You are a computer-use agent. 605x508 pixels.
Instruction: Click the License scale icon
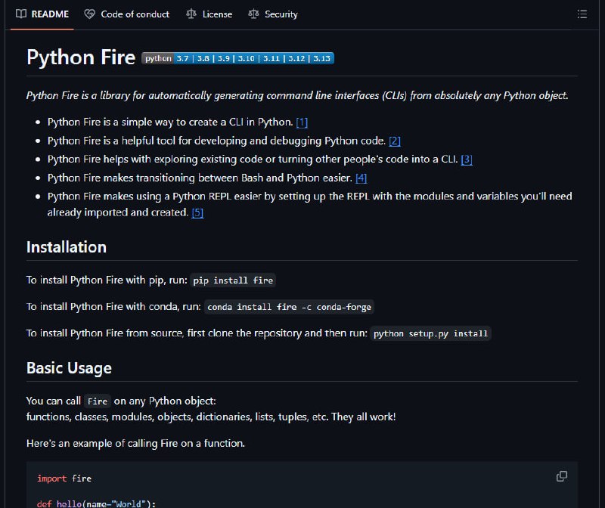click(191, 14)
